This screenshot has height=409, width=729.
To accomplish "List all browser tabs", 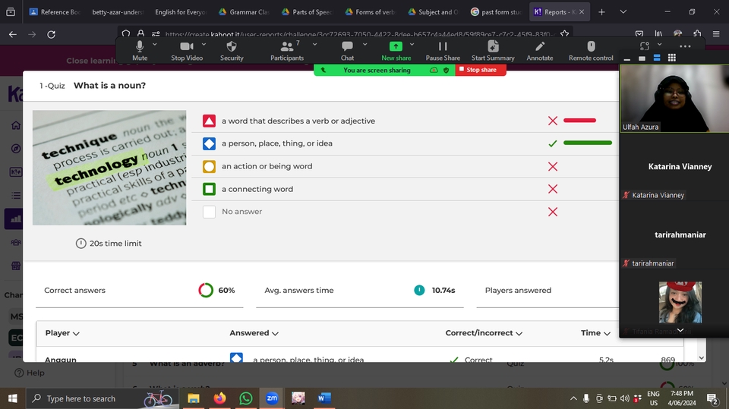I will (x=623, y=12).
